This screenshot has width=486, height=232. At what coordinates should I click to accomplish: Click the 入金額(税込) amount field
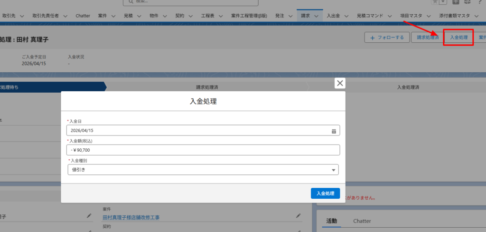203,150
